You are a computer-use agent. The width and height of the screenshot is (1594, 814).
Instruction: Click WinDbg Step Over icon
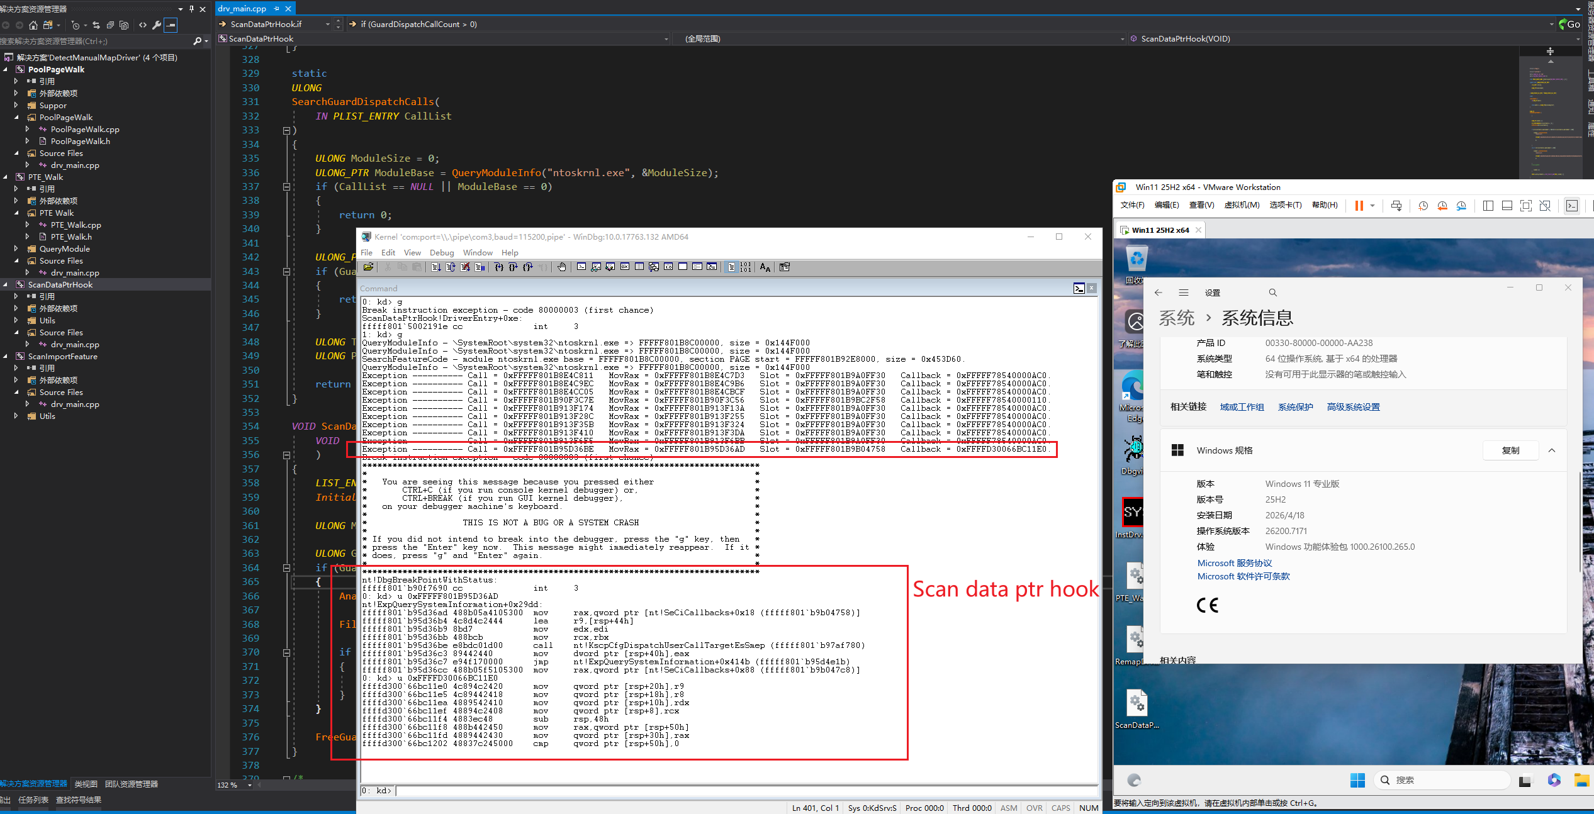[513, 267]
